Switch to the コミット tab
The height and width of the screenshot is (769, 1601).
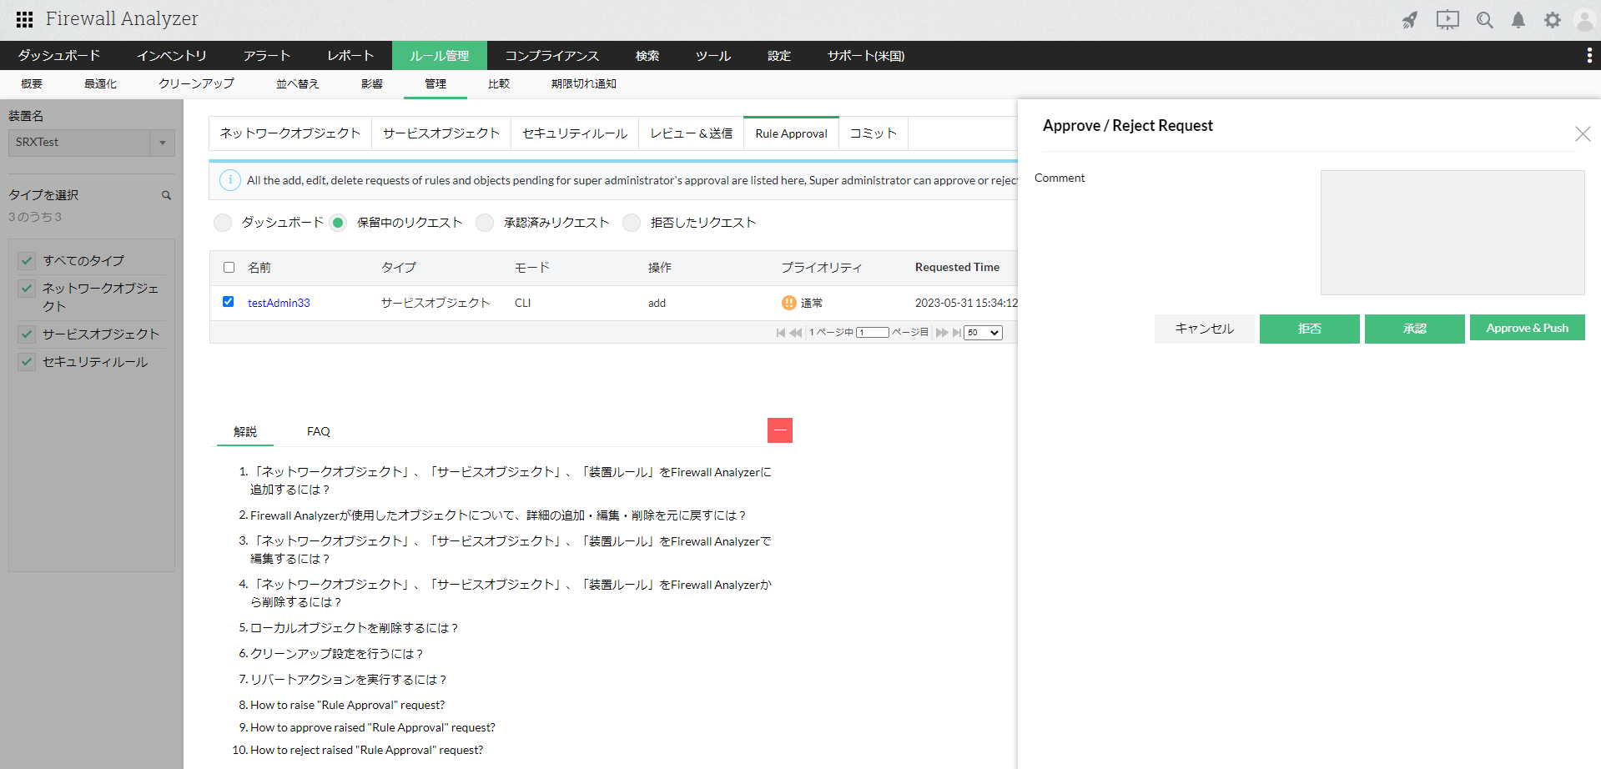click(873, 133)
